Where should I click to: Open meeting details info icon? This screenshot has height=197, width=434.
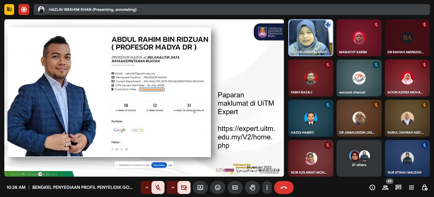pyautogui.click(x=372, y=187)
